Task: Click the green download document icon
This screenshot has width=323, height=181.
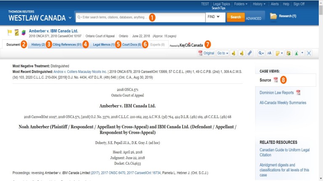Action: [x=296, y=53]
